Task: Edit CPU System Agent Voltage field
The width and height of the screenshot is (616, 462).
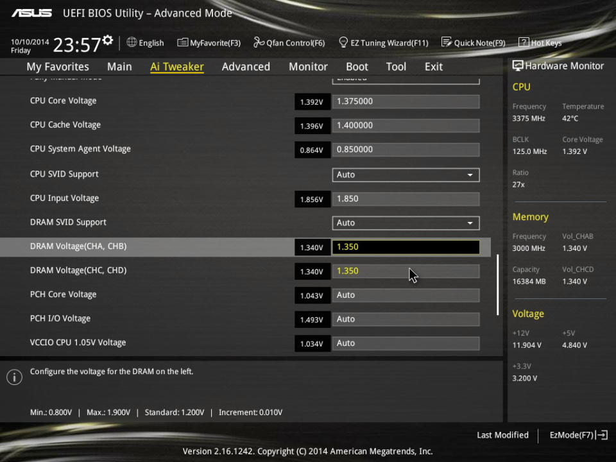Action: pos(406,150)
